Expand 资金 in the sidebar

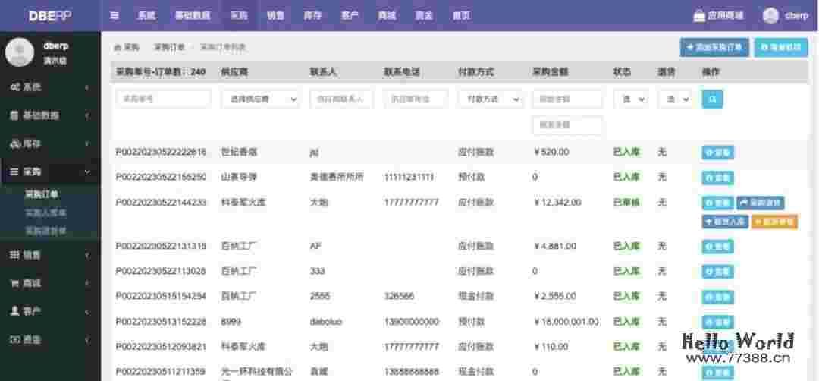tap(50, 340)
